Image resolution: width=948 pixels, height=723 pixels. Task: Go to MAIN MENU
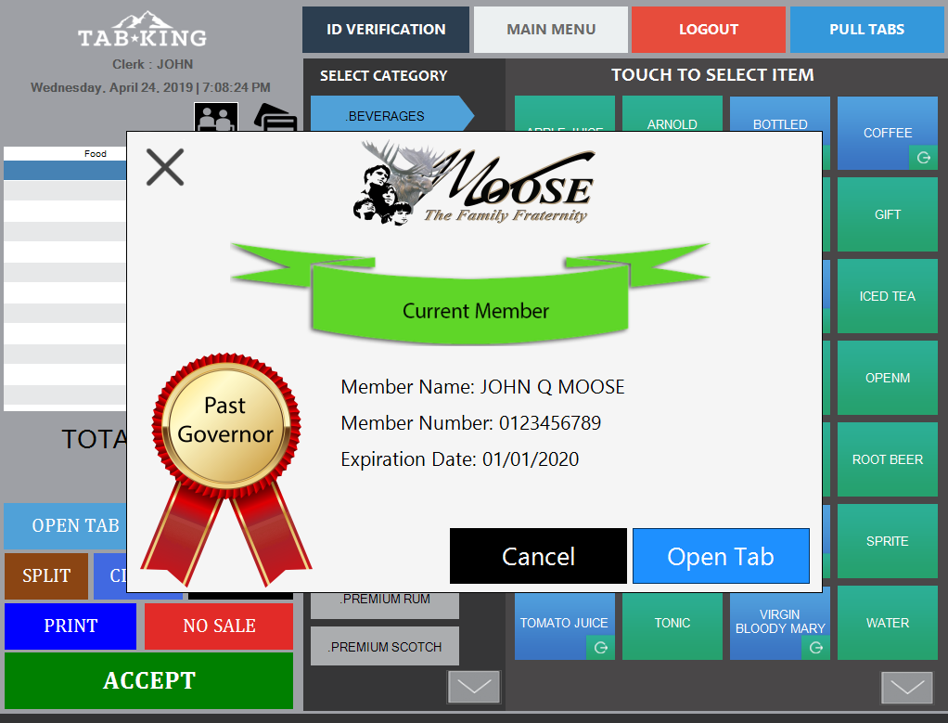(x=551, y=30)
